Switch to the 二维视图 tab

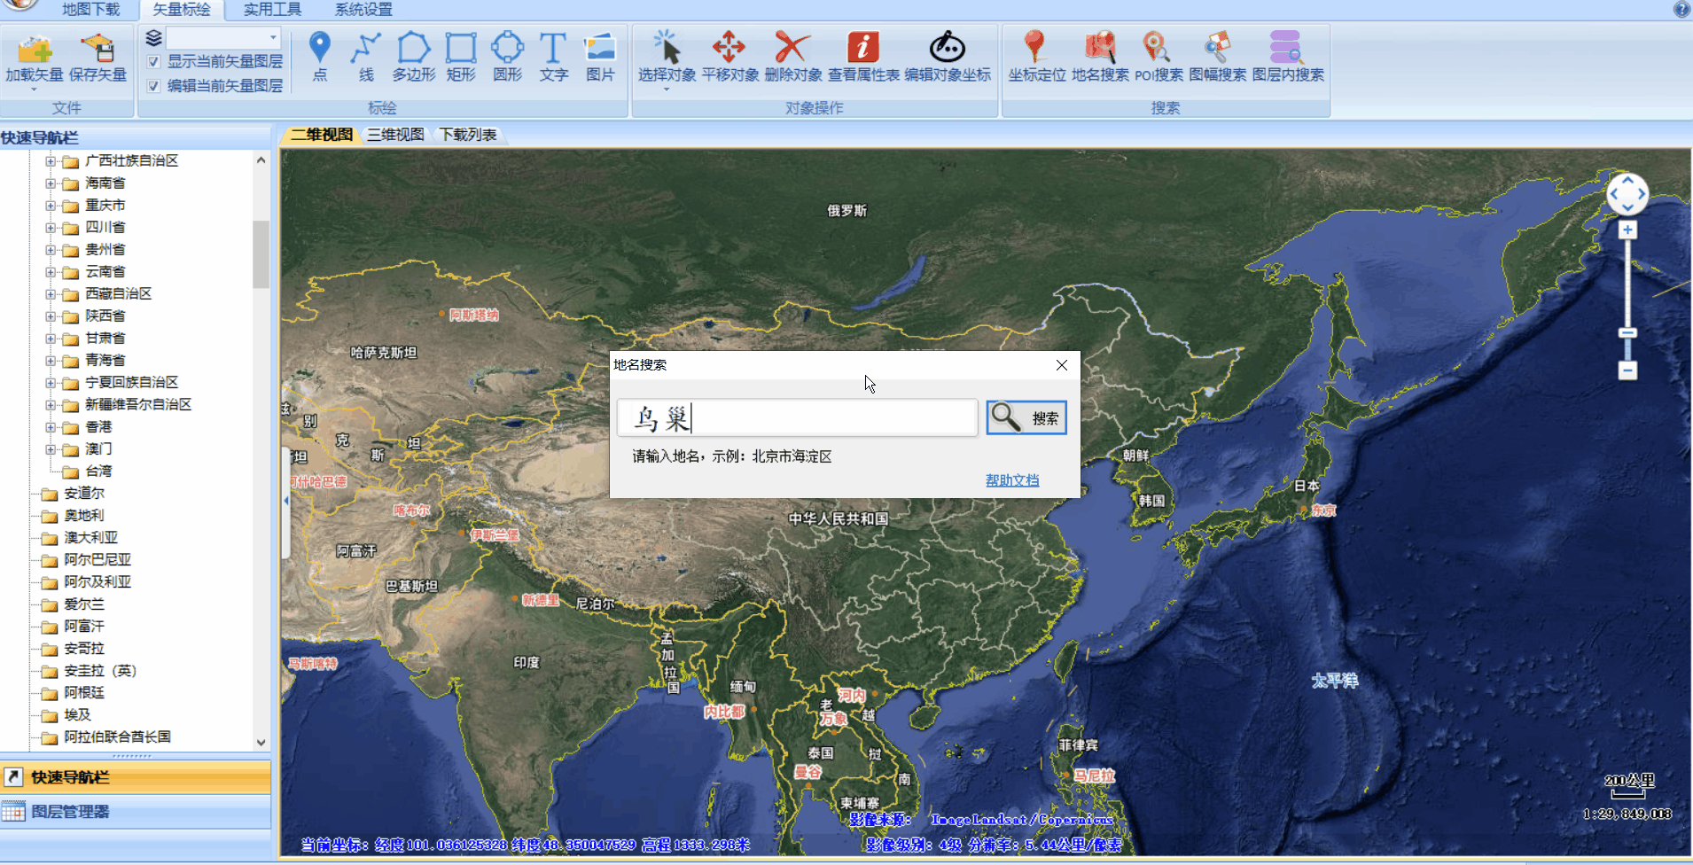tap(322, 135)
